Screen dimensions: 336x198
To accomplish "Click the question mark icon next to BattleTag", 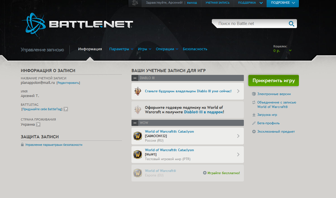I will coord(66,109).
